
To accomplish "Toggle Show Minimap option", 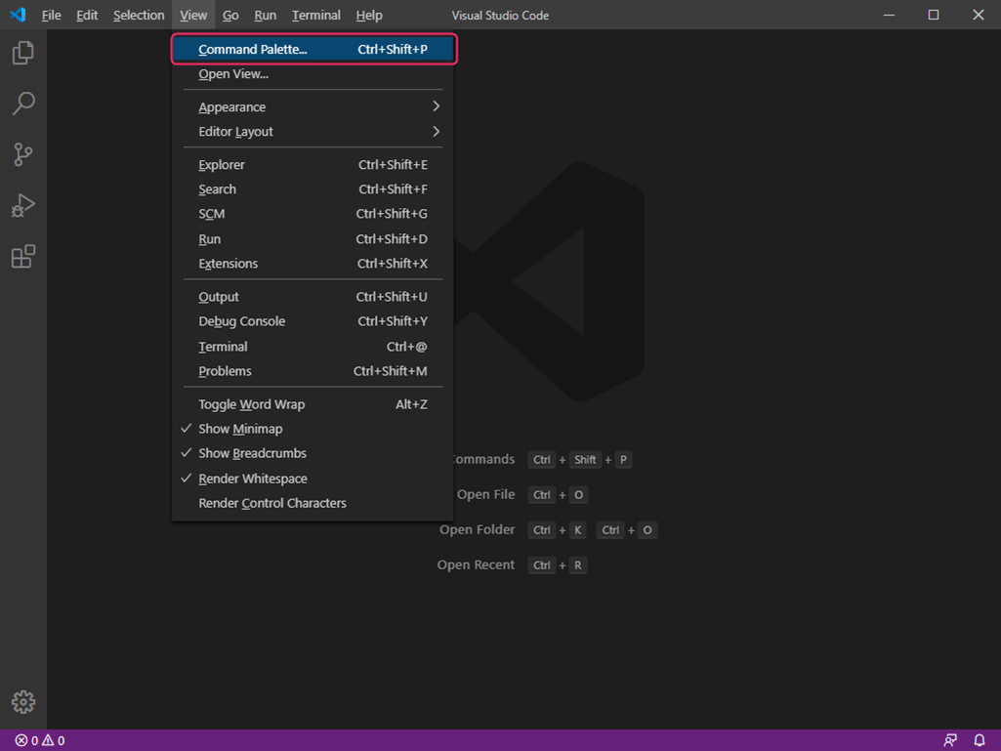I will 313,429.
